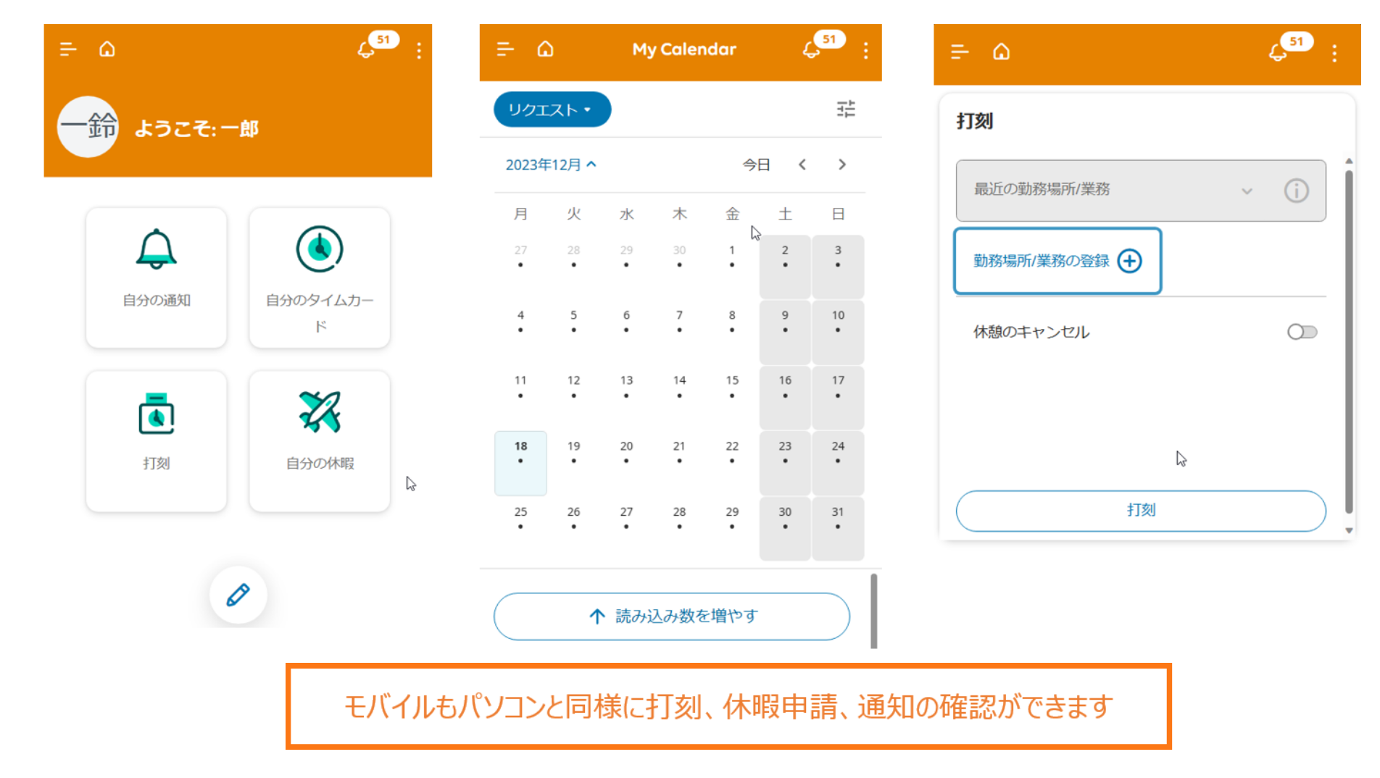Screen dimensions: 1380x778
Task: Open the 自分のタイムカード clock tile
Action: tap(319, 277)
